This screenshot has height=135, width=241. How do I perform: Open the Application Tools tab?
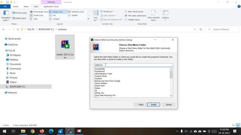[51, 6]
